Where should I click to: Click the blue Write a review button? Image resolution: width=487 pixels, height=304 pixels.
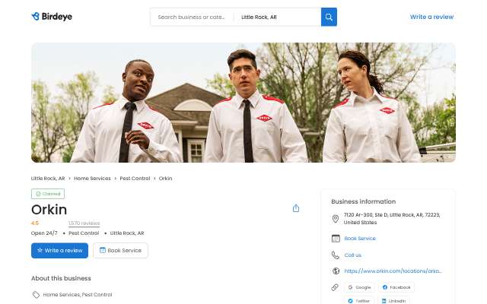[59, 250]
